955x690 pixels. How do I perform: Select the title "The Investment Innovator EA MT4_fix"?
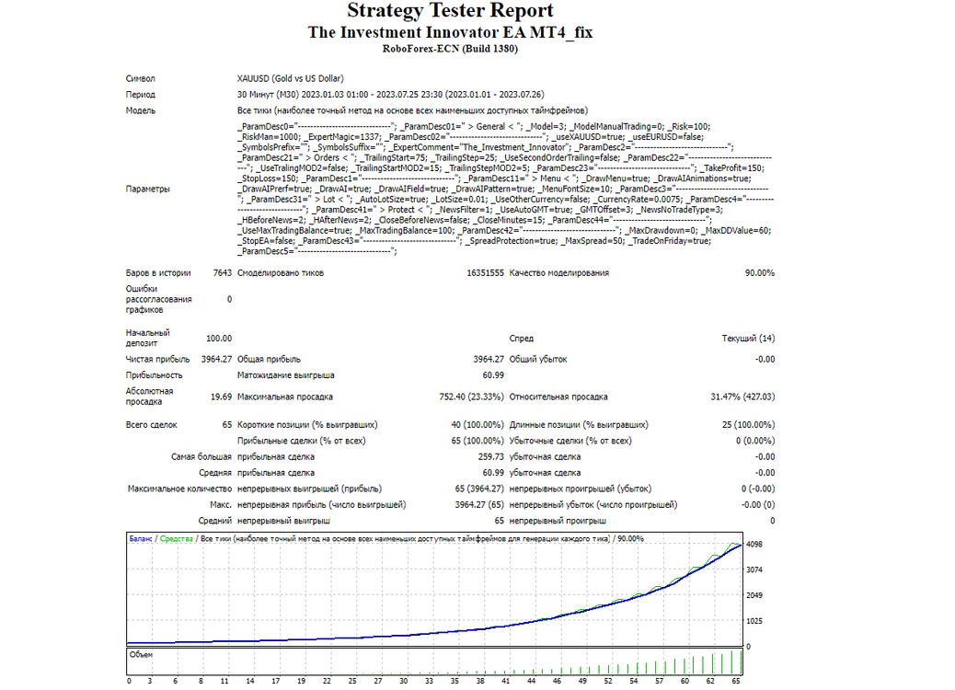pyautogui.click(x=450, y=32)
